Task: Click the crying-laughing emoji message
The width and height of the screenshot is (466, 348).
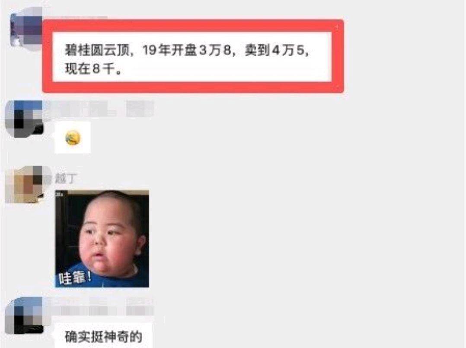Action: pyautogui.click(x=73, y=138)
